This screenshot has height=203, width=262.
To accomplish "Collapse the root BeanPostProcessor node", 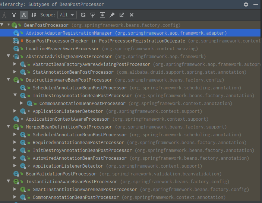I will point(3,25).
